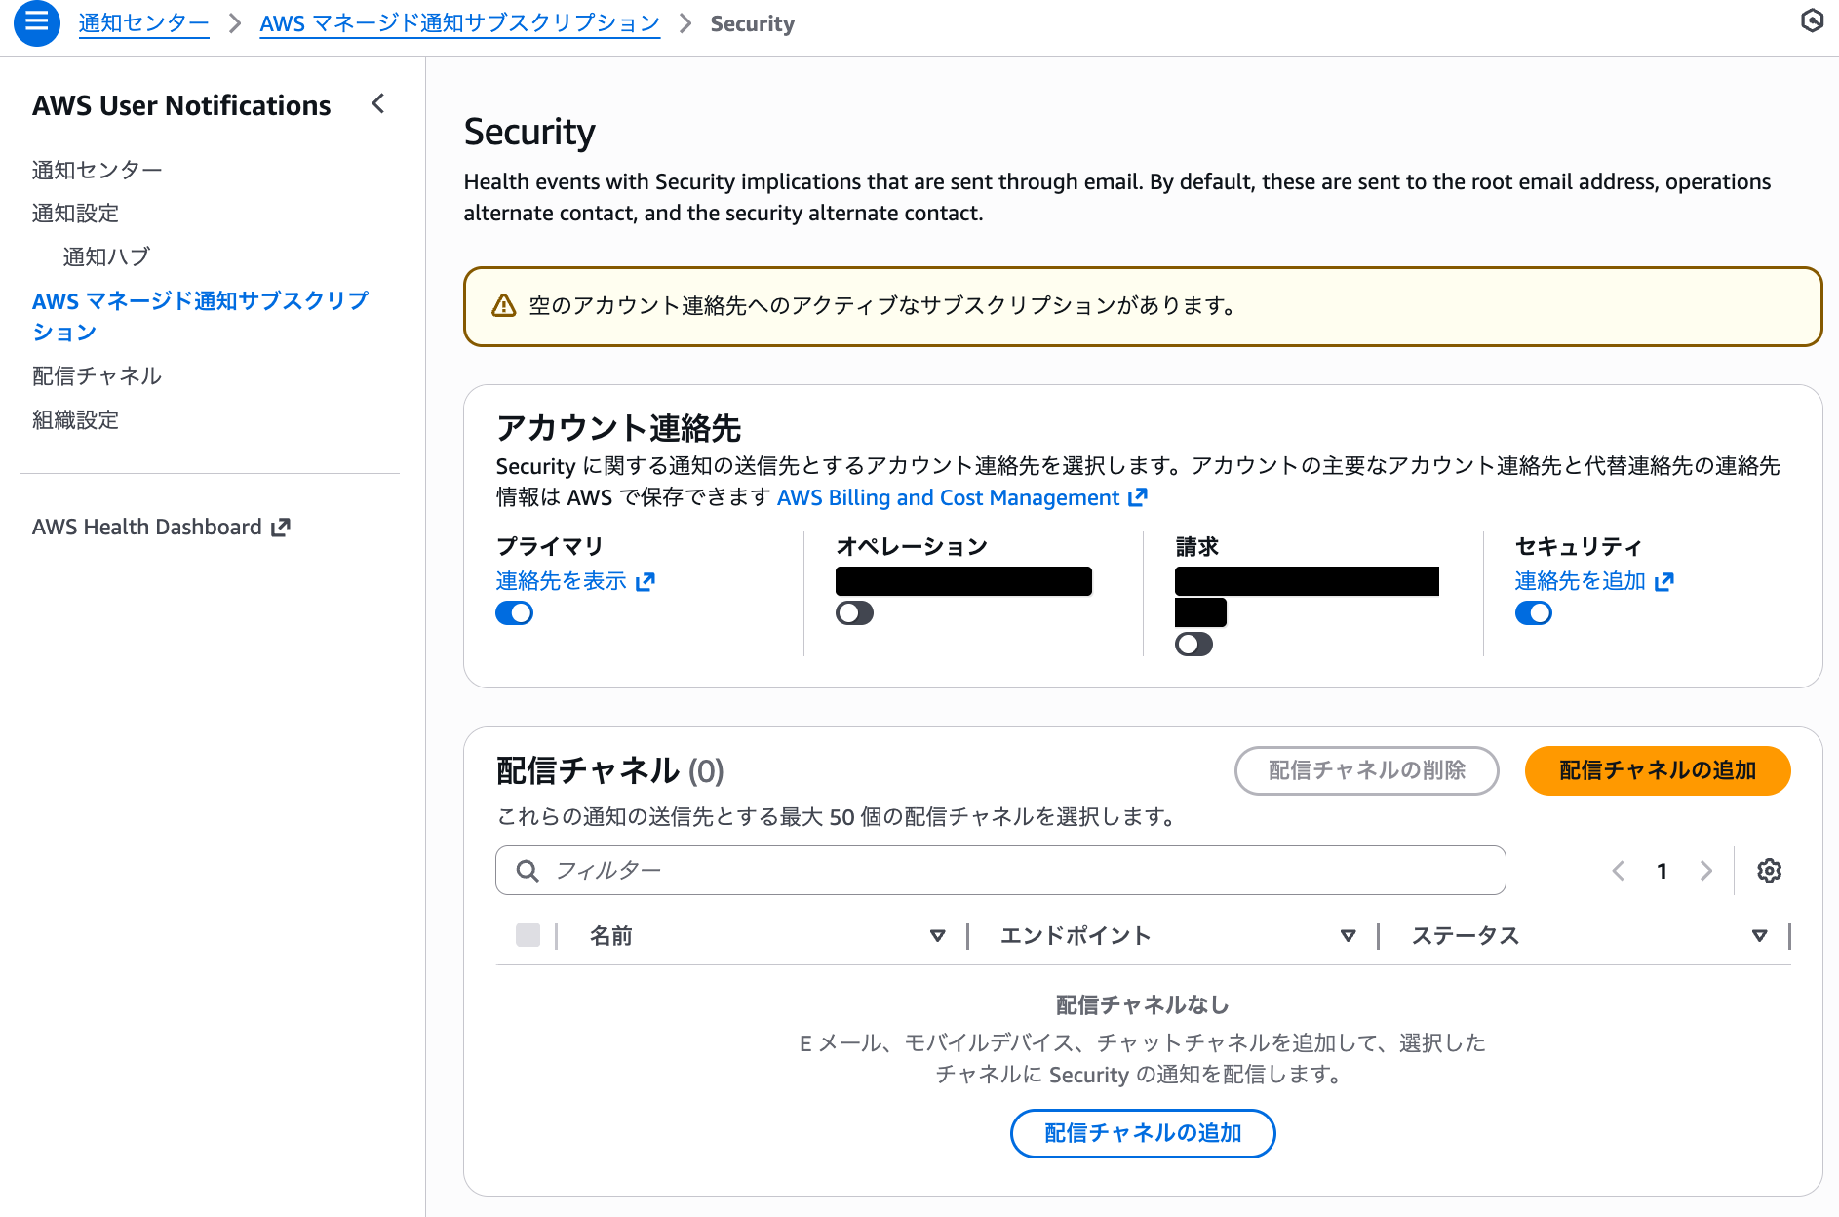Click the hexagon icon at top right
Screen dimensions: 1839x1217
1812,20
